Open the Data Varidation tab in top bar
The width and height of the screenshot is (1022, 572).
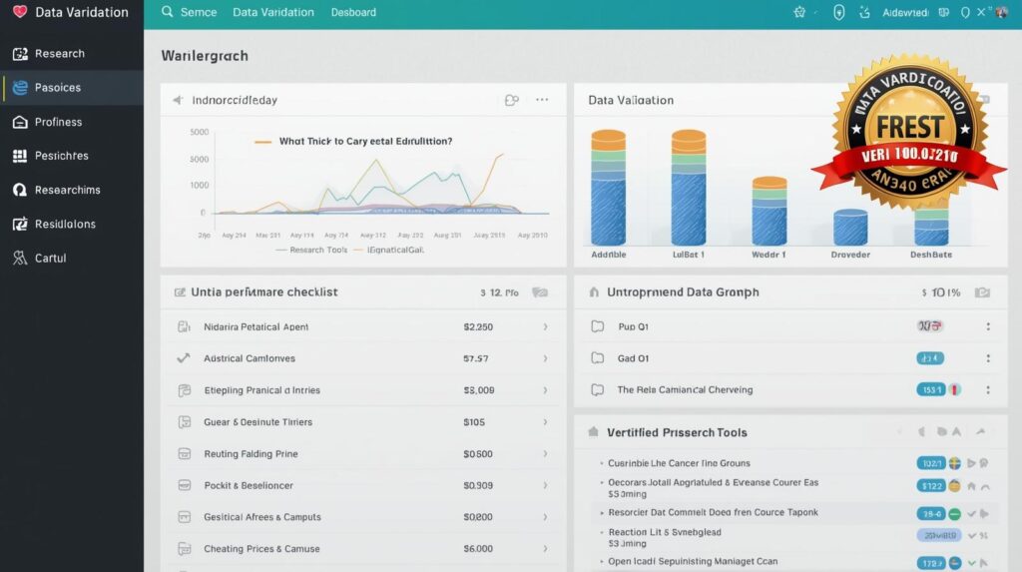[x=272, y=13]
